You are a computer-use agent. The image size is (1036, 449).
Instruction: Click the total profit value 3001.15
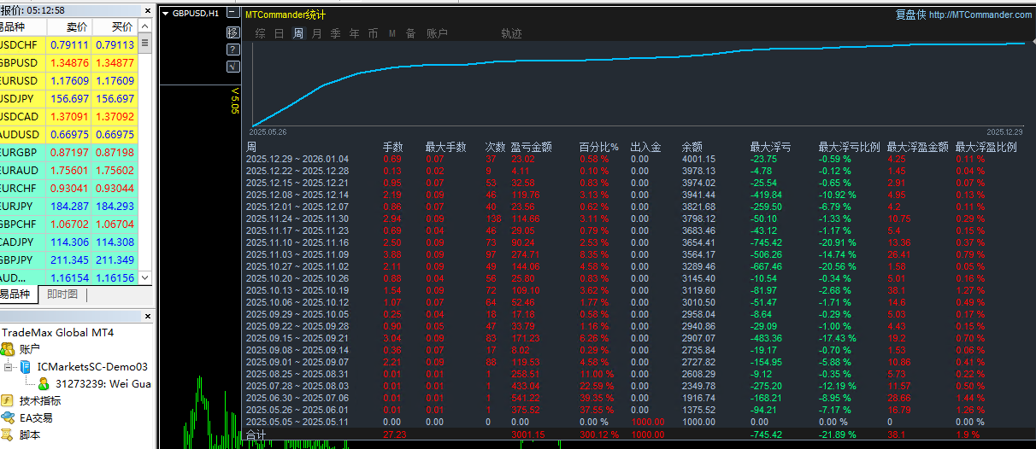pos(527,435)
